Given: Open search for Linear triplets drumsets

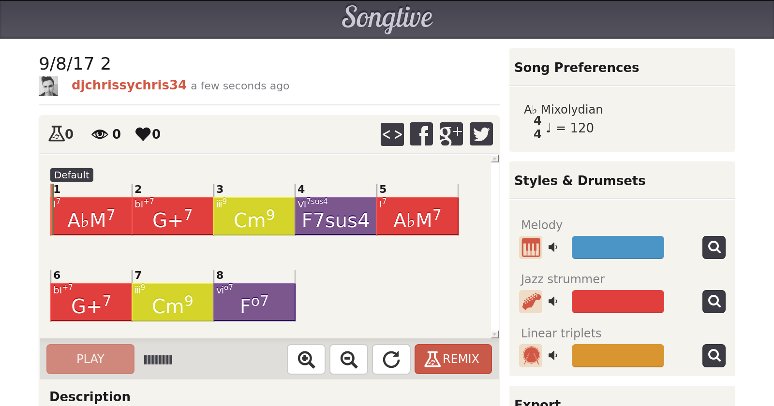Looking at the screenshot, I should 714,356.
